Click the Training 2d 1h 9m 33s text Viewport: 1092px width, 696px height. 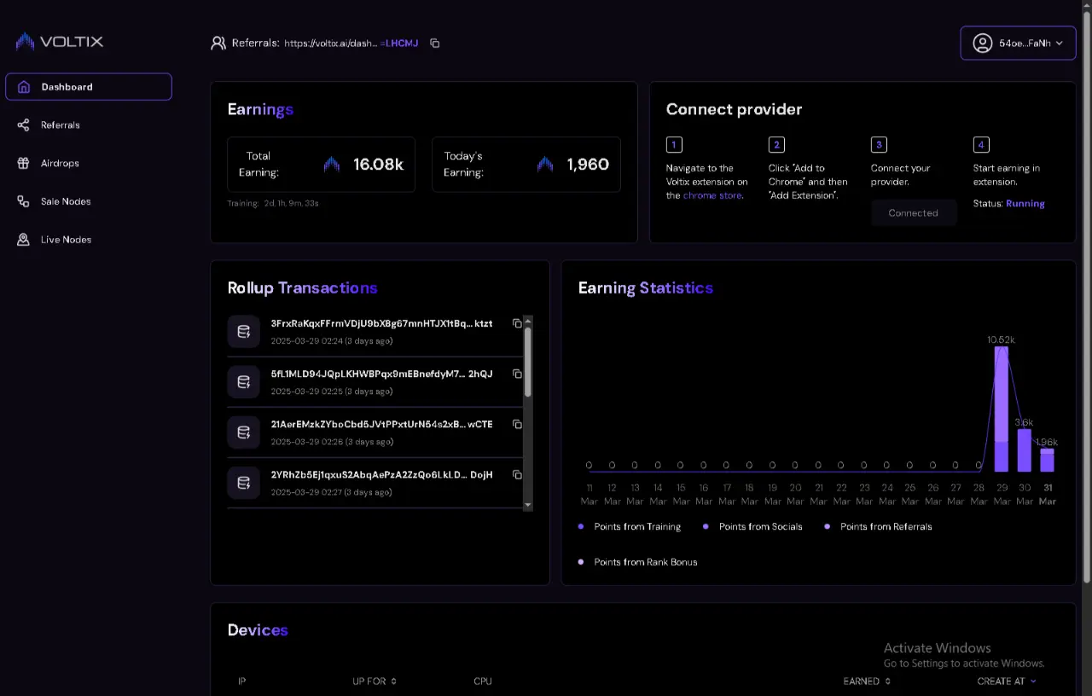coord(273,203)
